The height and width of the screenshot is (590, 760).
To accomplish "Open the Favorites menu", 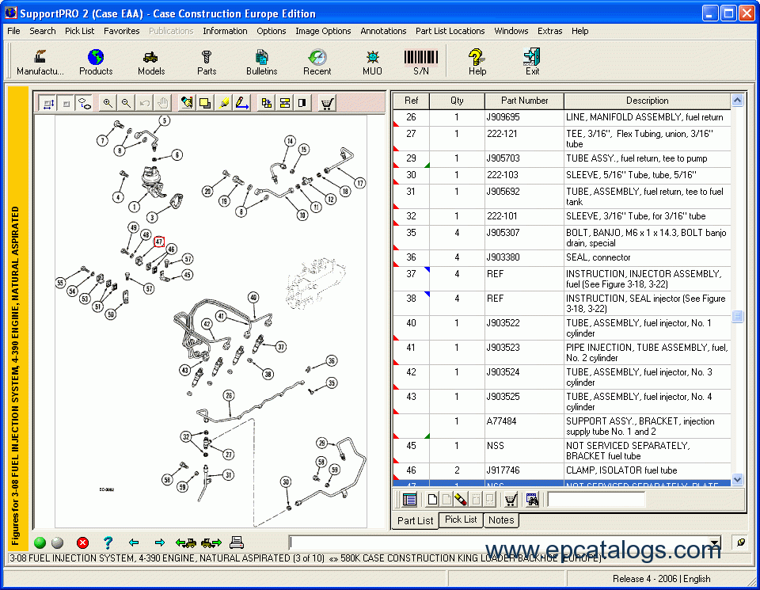I will tap(122, 31).
